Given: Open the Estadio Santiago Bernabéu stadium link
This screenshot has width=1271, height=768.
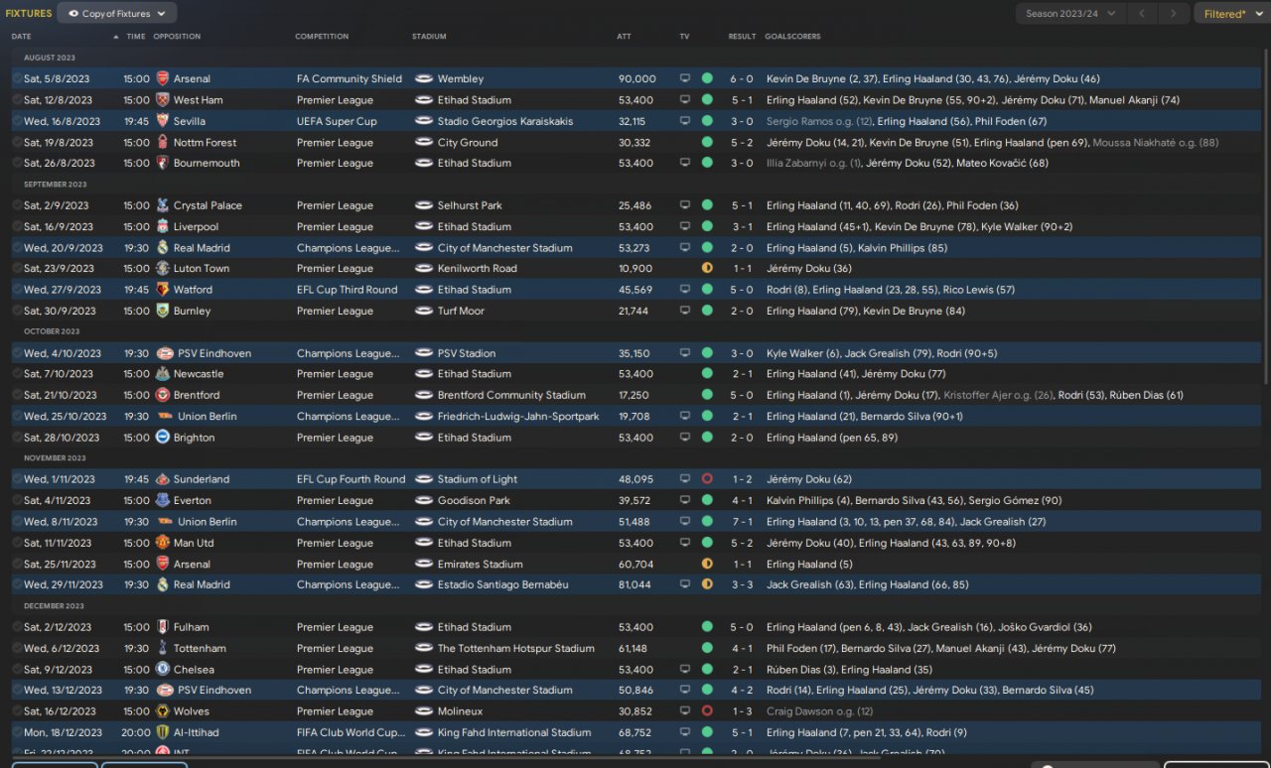Looking at the screenshot, I should point(503,585).
